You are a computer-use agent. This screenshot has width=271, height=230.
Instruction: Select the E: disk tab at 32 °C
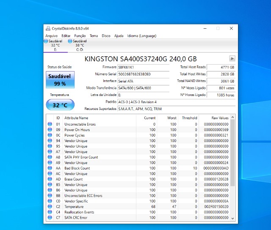pos(55,45)
